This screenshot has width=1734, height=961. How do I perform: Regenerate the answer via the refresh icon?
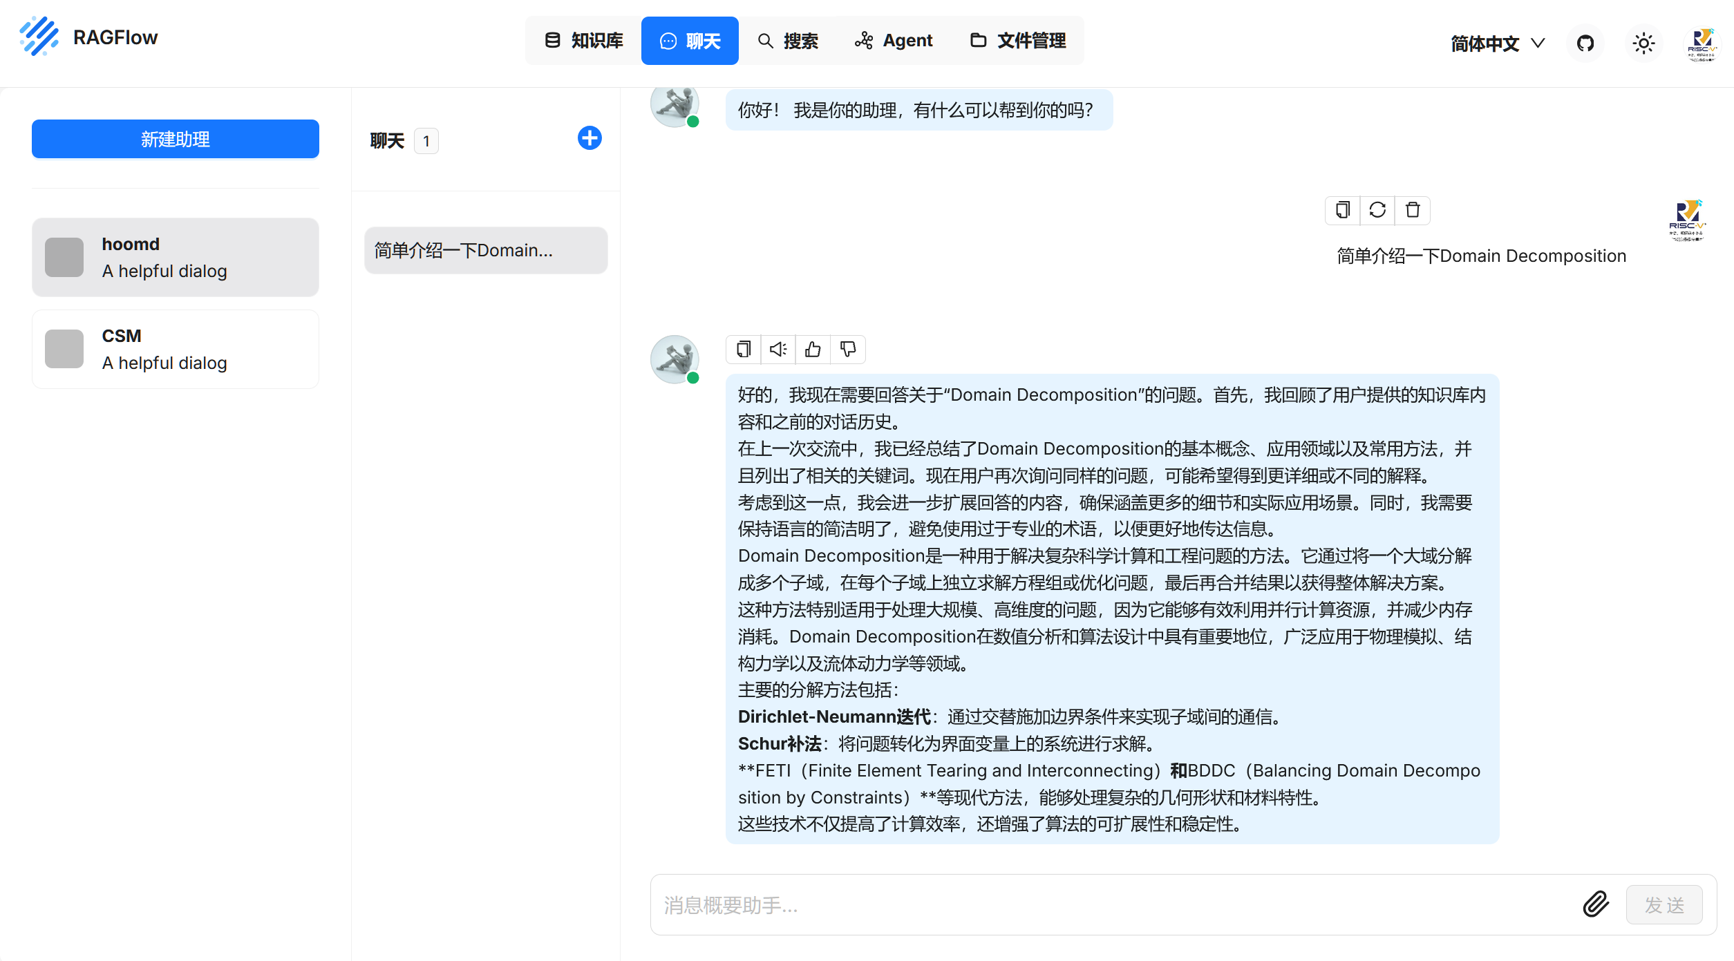(1377, 210)
